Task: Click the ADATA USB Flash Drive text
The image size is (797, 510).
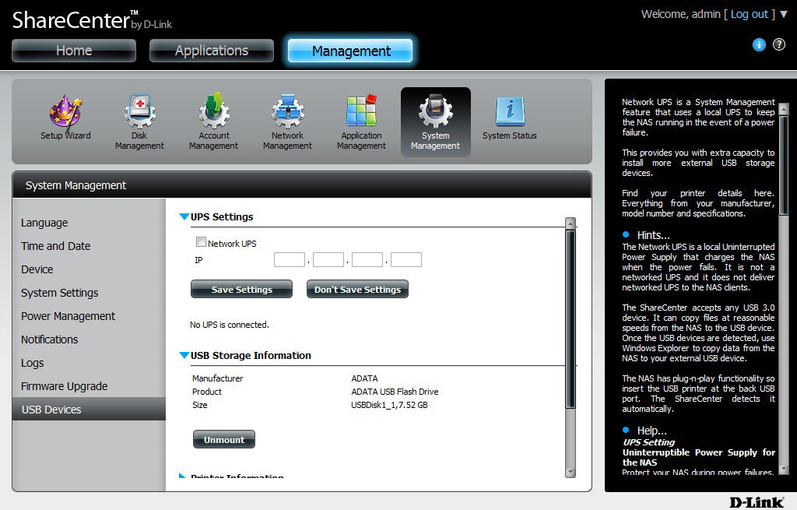Action: click(x=395, y=392)
